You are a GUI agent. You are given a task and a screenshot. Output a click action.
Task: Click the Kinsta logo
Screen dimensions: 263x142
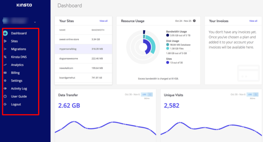tap(24, 5)
